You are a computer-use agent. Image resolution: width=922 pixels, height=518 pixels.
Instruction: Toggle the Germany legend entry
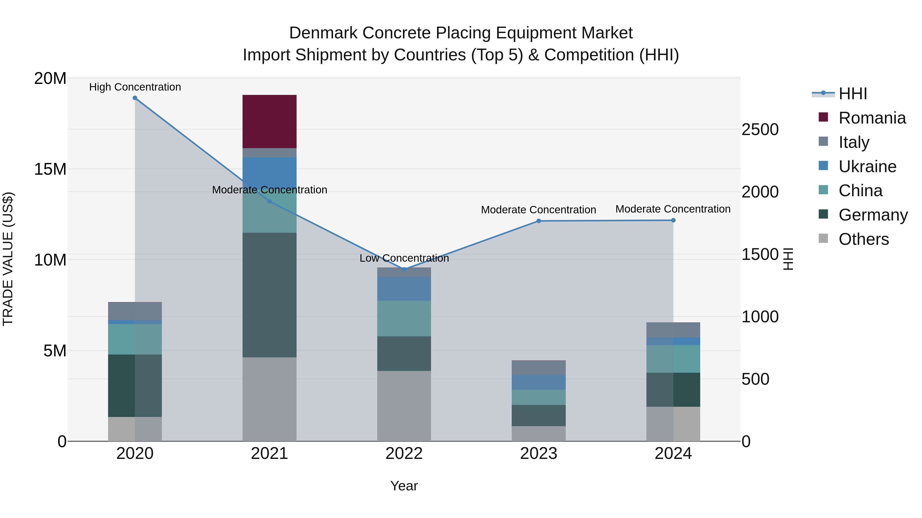click(863, 215)
